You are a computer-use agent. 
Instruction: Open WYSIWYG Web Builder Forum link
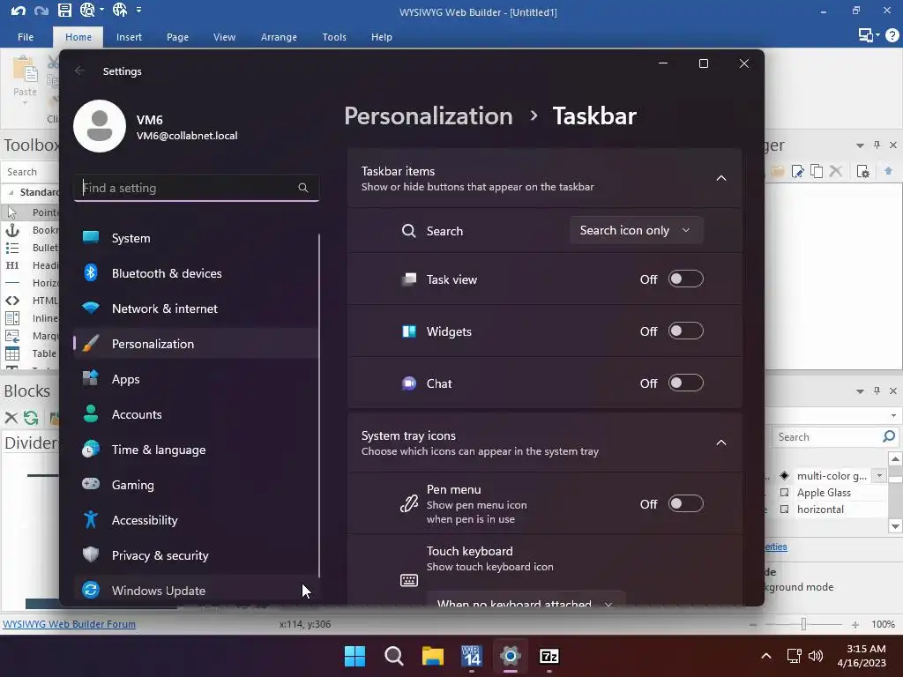tap(69, 624)
